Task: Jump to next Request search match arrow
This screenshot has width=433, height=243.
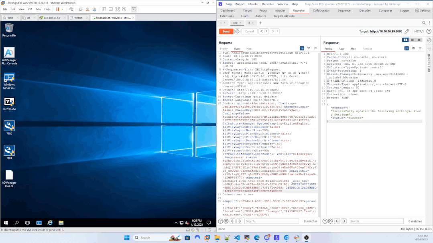Action: pyautogui.click(x=240, y=221)
